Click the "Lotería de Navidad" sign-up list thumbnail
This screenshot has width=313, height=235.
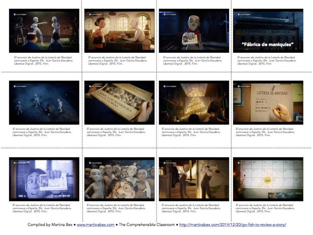tap(268, 103)
